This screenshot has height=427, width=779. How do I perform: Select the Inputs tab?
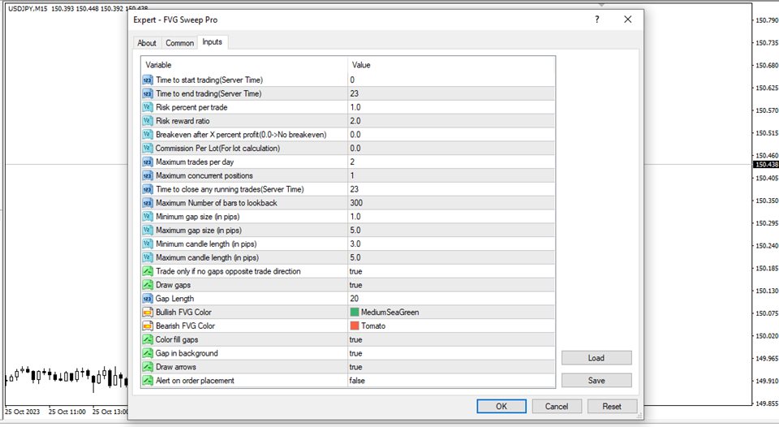click(x=212, y=42)
